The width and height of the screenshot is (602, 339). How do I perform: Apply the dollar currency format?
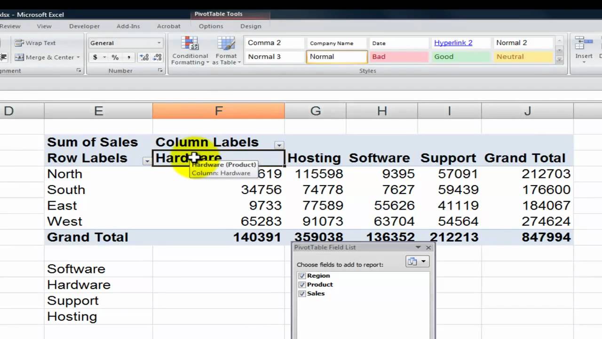pyautogui.click(x=95, y=57)
